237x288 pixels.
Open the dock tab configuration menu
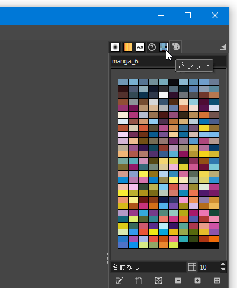pyautogui.click(x=223, y=47)
